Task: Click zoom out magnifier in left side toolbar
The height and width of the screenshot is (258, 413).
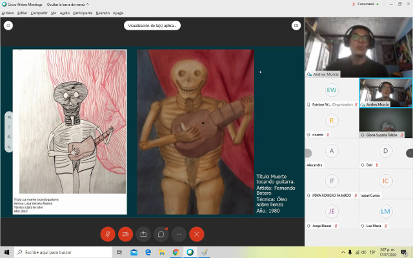Action: (9, 147)
